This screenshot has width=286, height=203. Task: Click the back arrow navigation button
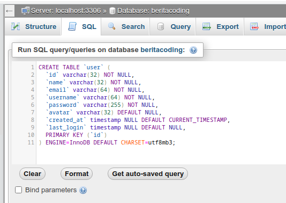tap(10, 11)
